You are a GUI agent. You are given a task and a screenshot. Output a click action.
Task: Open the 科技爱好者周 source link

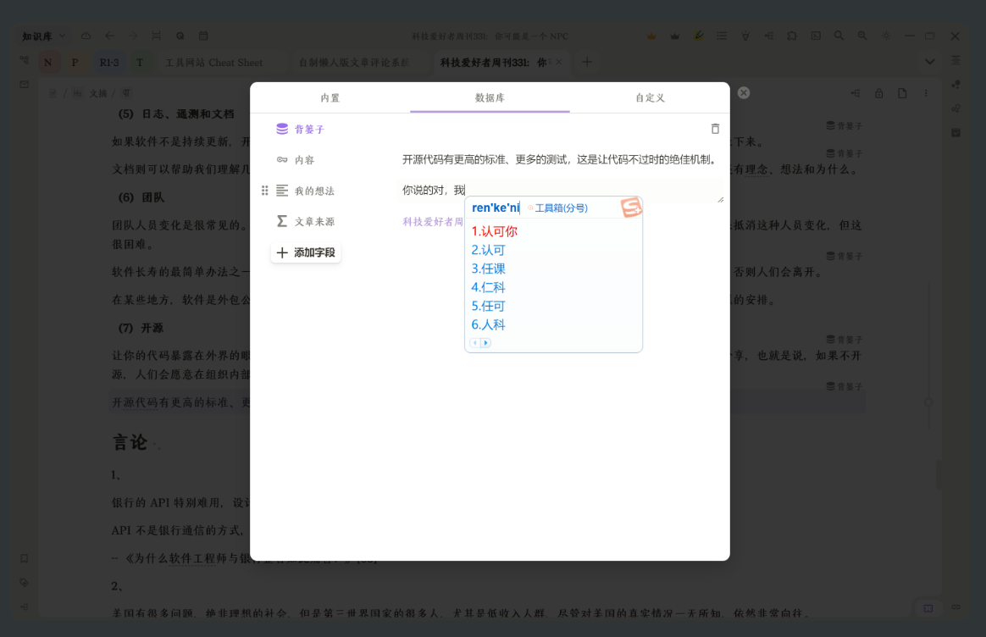point(433,221)
